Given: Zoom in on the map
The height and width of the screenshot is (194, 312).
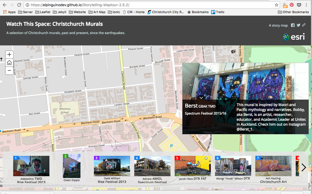Looking at the screenshot, I should click(9, 54).
